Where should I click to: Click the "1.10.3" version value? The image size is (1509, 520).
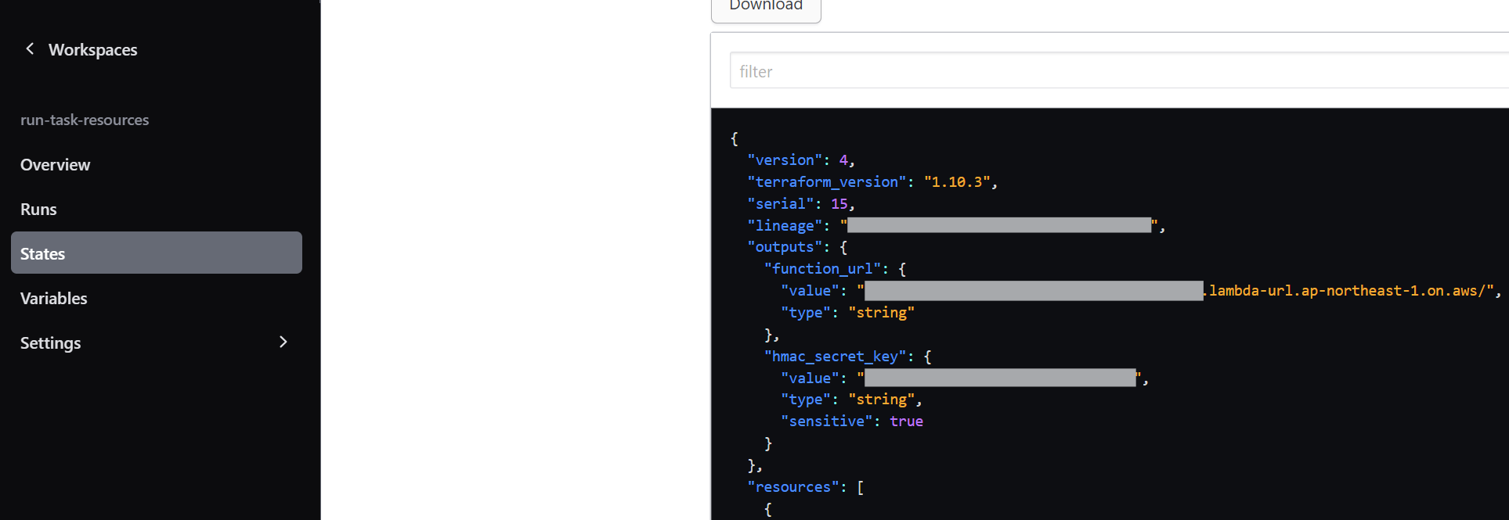tap(956, 182)
